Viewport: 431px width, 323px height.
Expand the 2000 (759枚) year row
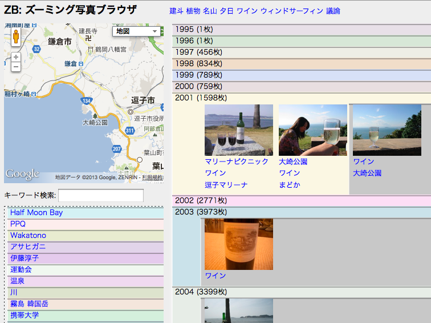click(302, 86)
